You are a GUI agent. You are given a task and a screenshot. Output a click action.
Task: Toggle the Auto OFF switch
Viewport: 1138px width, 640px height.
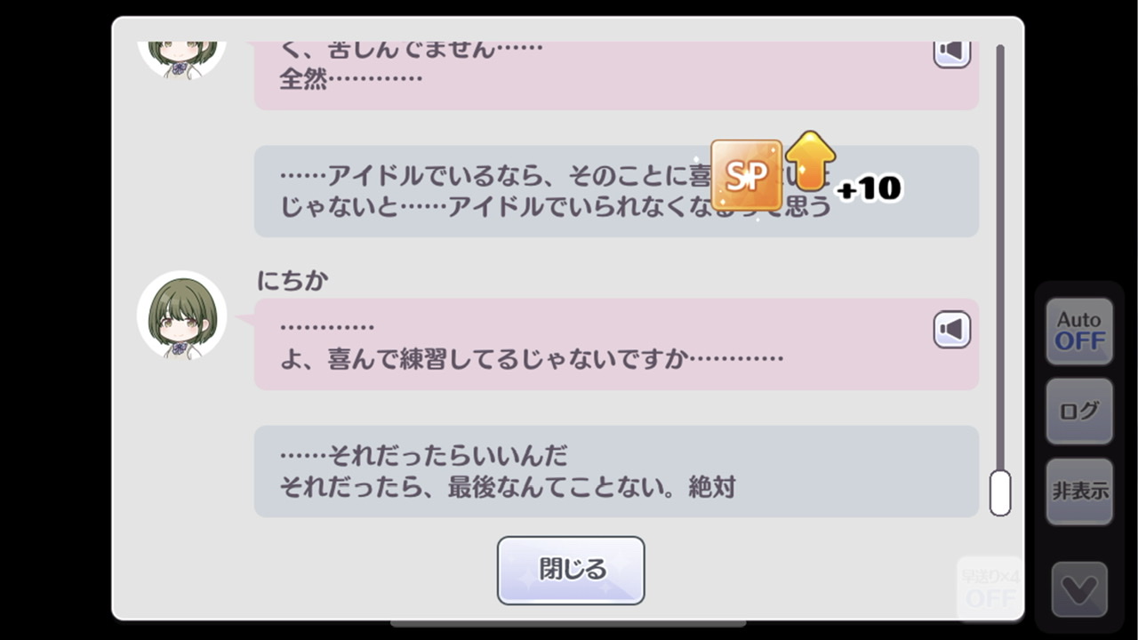click(x=1079, y=331)
